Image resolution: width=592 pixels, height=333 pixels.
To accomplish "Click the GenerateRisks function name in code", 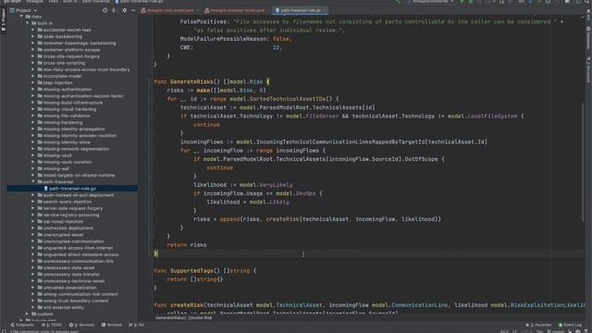I will (191, 81).
